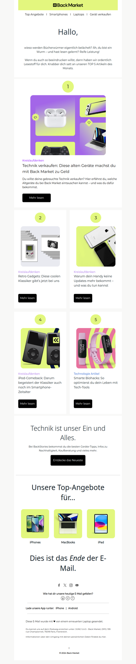136x664 pixels.
Task: Rate the email with the happy smiley
Action: tap(63, 598)
